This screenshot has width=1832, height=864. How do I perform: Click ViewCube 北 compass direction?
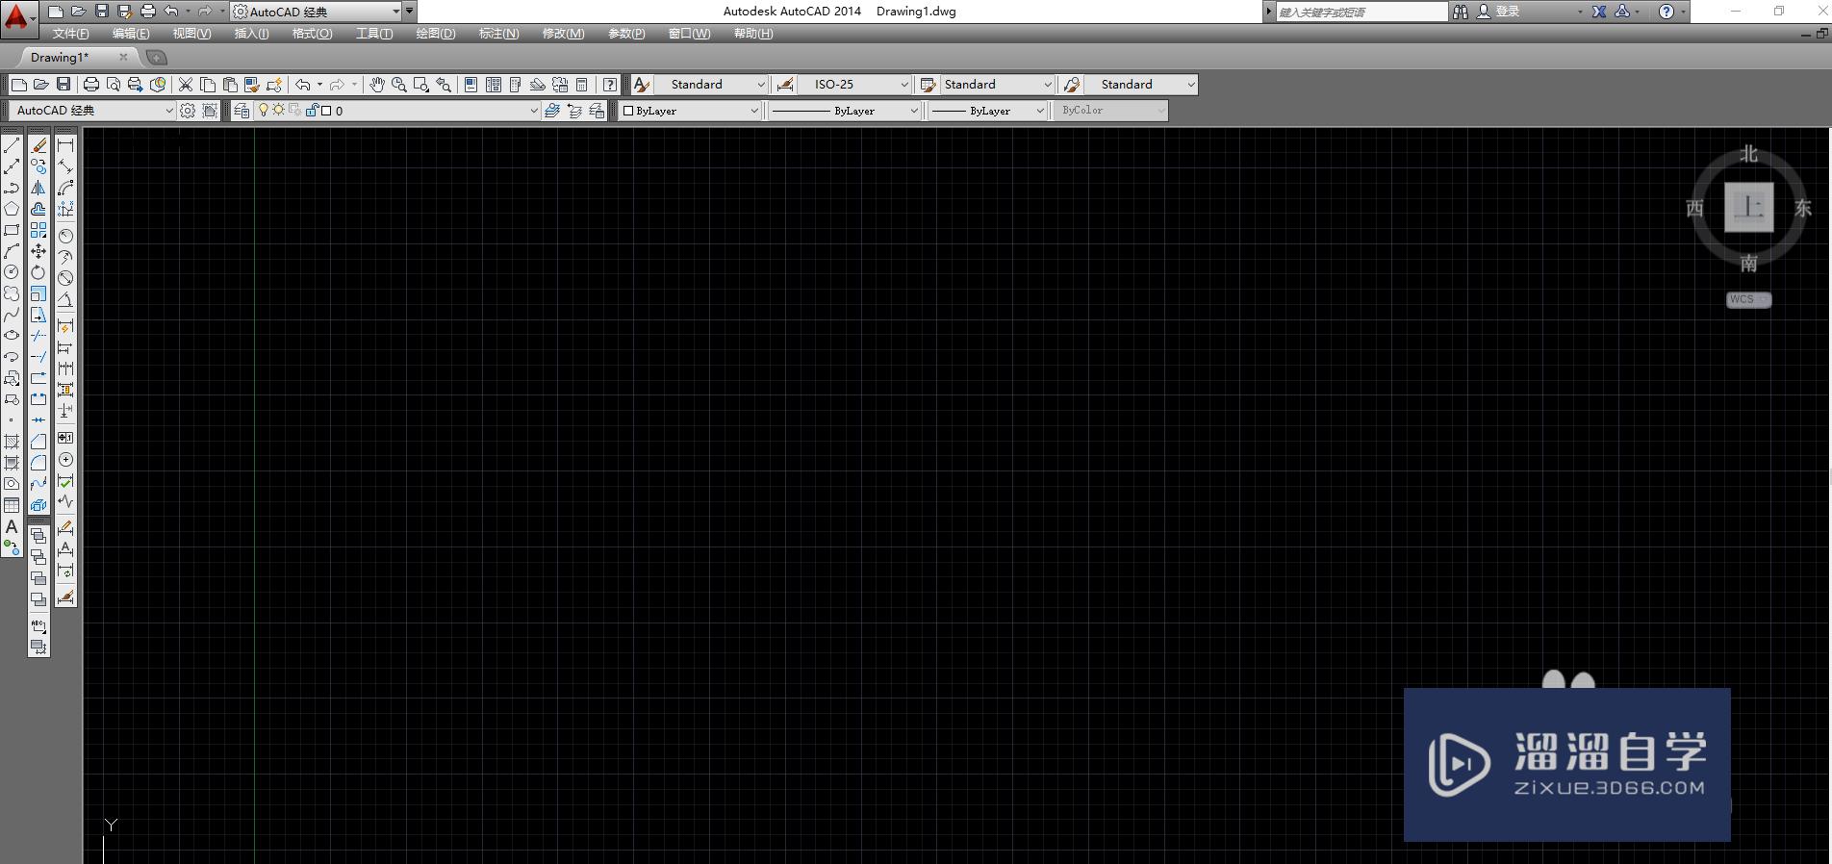pos(1749,154)
